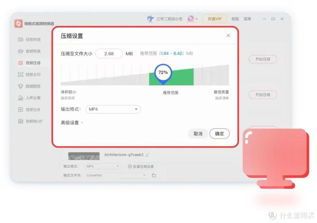Open the bottom 输出格式 MP4 dropdown

pyautogui.click(x=103, y=166)
